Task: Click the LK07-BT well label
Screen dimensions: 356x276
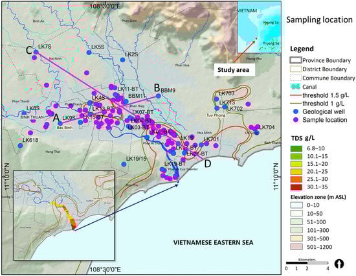Action: point(143,112)
